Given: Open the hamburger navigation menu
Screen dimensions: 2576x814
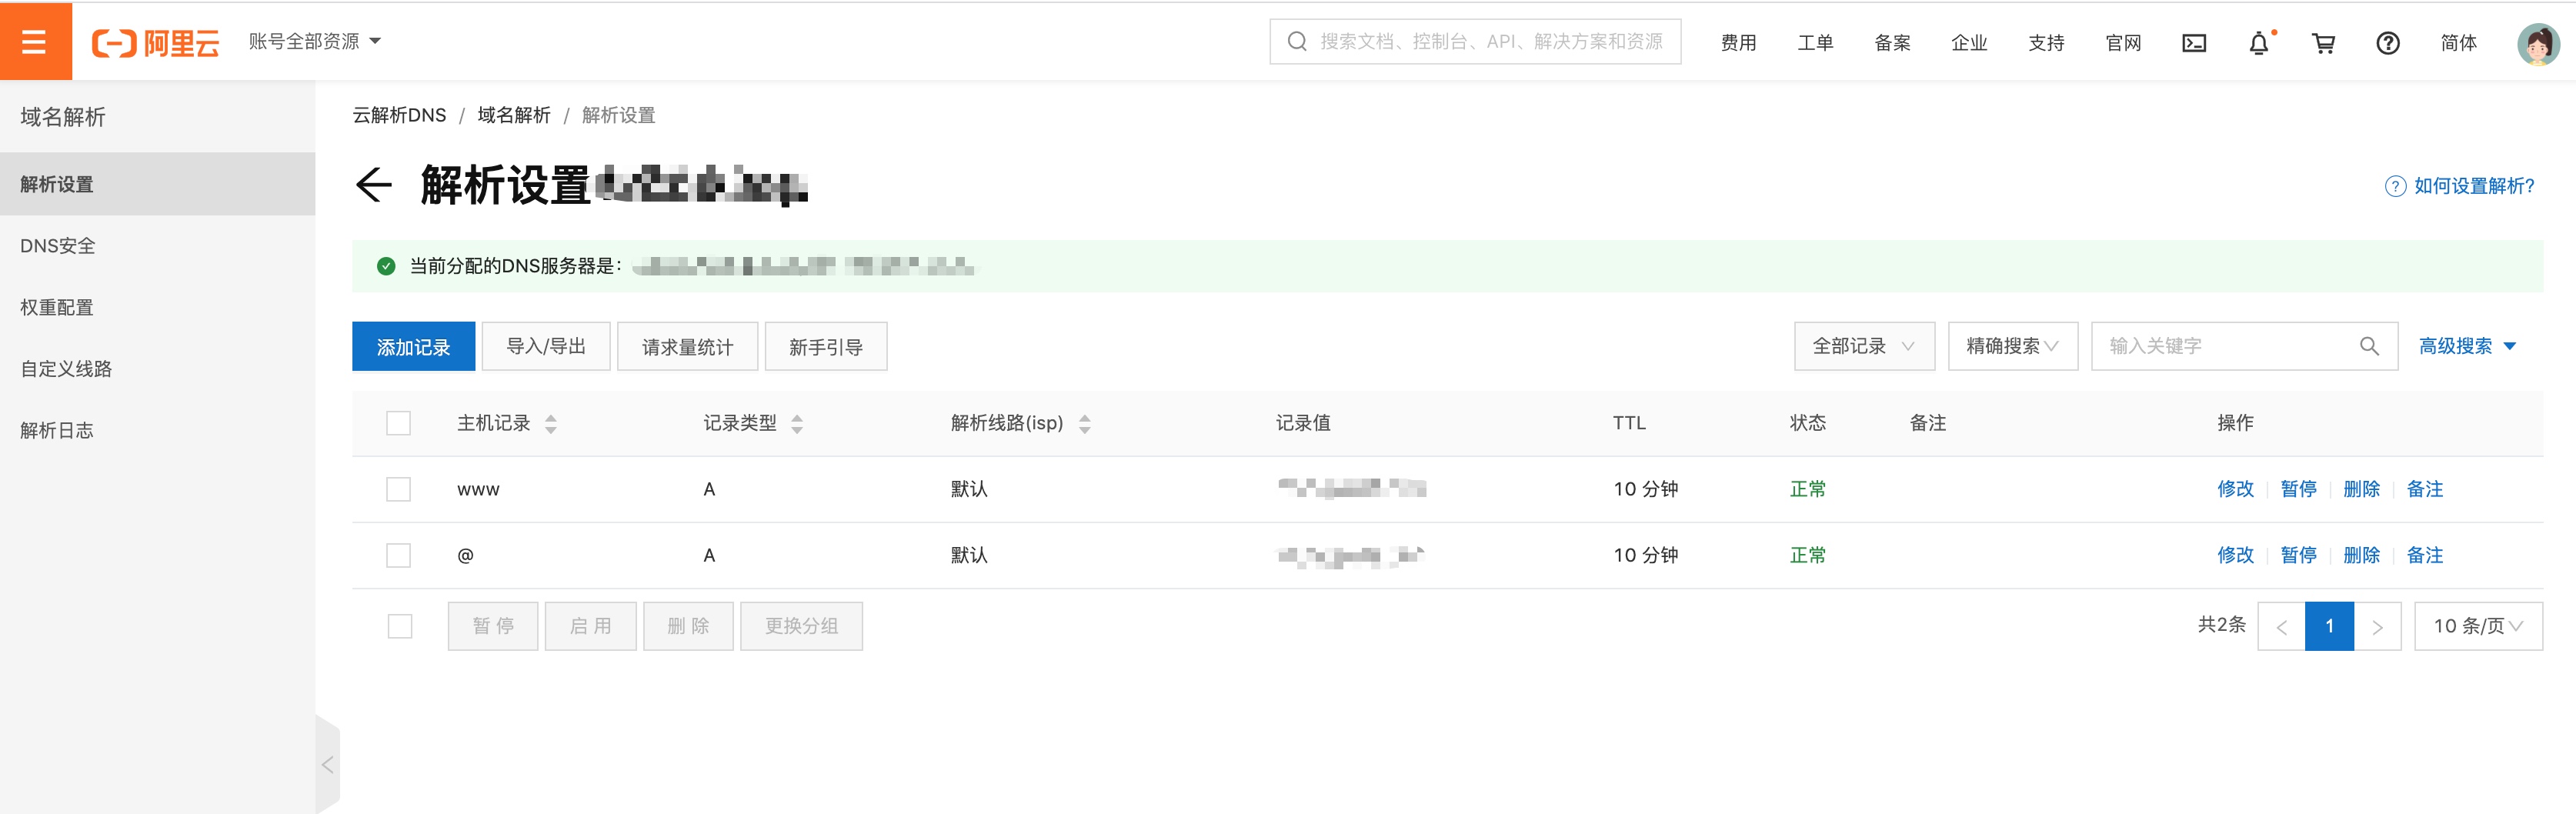Looking at the screenshot, I should (35, 42).
